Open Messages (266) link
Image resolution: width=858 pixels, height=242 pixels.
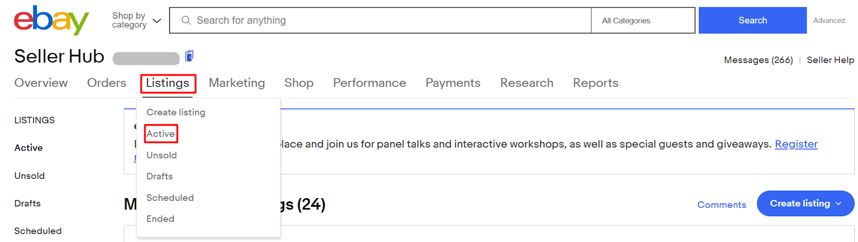(758, 60)
